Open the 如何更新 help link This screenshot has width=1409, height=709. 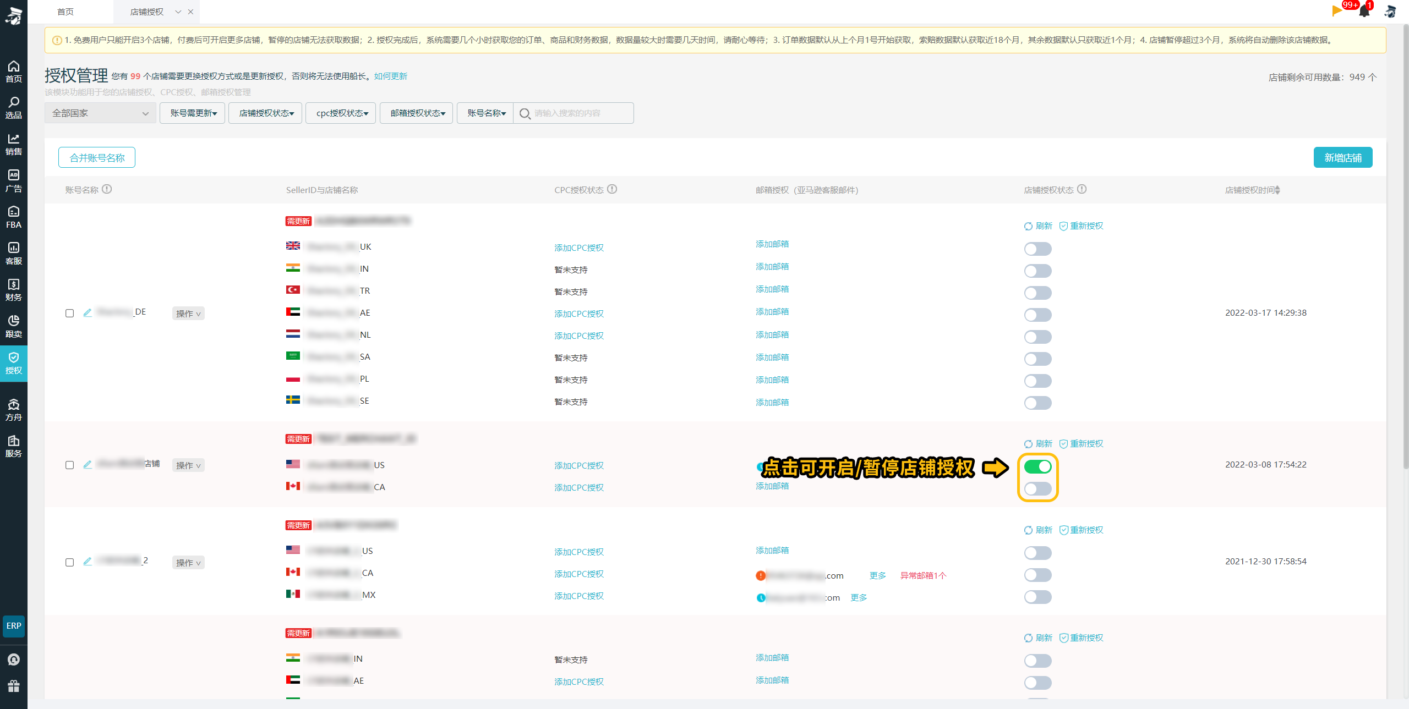[x=391, y=76]
